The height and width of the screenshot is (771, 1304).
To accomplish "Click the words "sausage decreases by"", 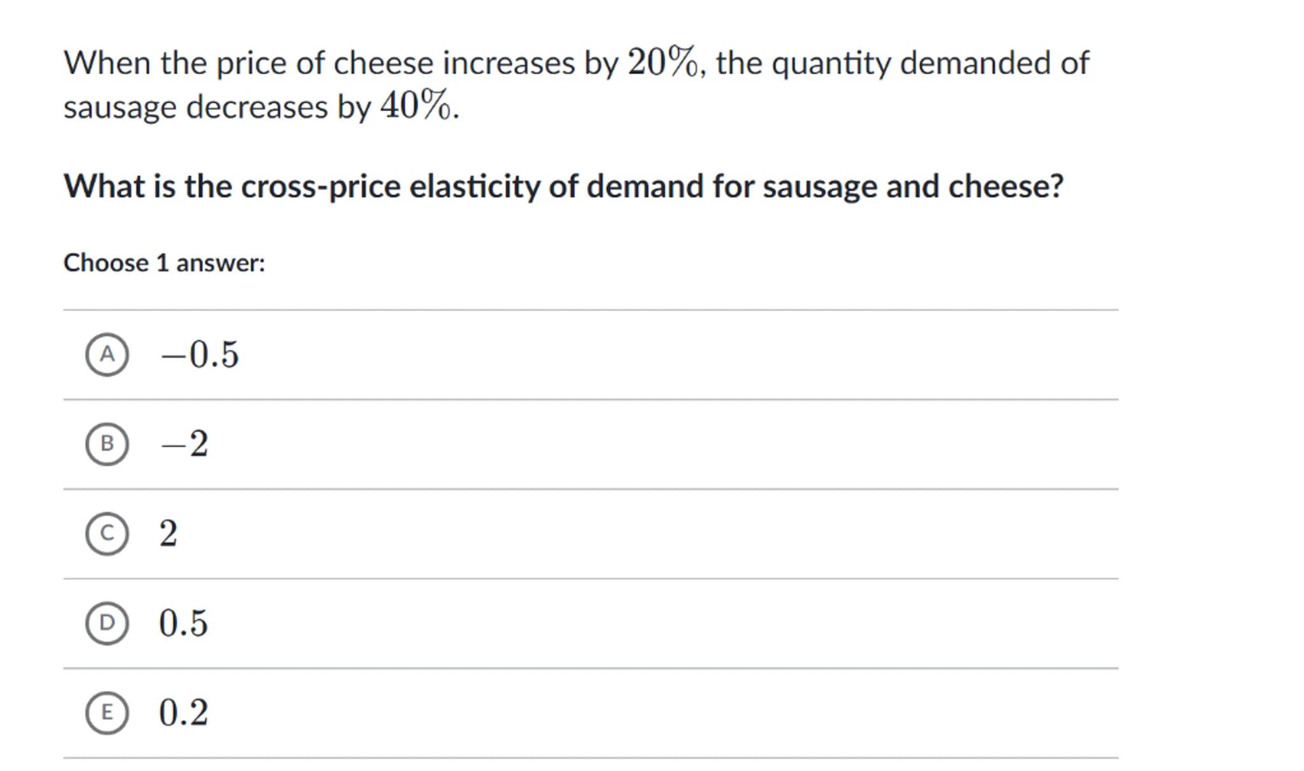I will (x=217, y=107).
